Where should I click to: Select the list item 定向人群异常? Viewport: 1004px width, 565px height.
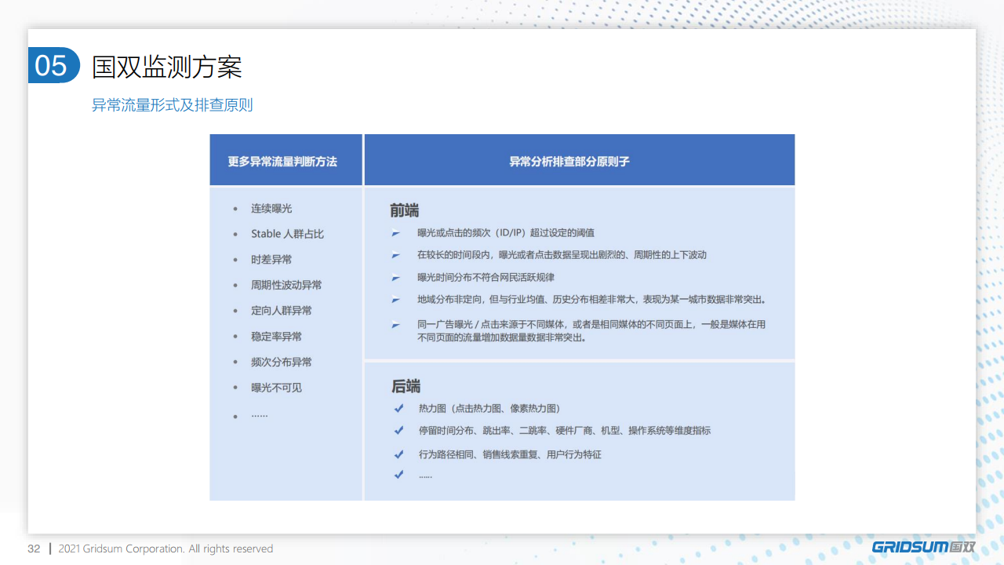[282, 311]
